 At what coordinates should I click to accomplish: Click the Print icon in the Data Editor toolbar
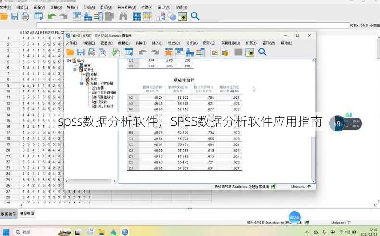click(25, 16)
